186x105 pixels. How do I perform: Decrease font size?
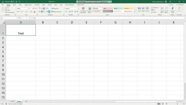click(36, 8)
